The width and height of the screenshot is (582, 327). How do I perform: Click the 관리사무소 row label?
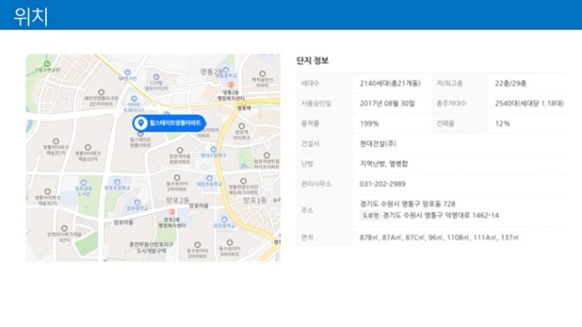(x=316, y=183)
